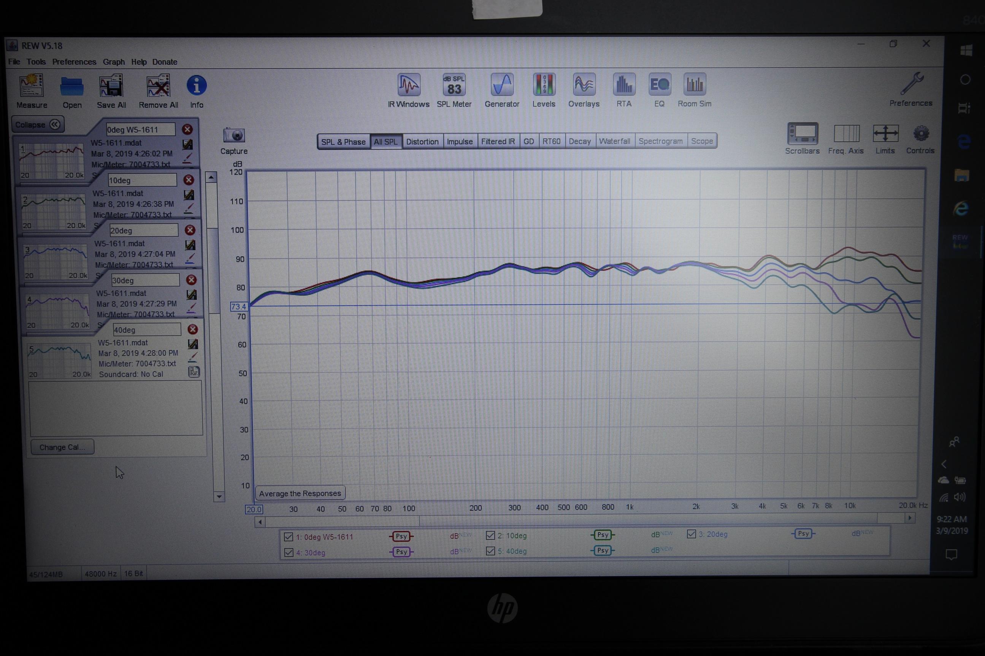Image resolution: width=985 pixels, height=656 pixels.
Task: Open the Levels meter
Action: click(x=544, y=84)
